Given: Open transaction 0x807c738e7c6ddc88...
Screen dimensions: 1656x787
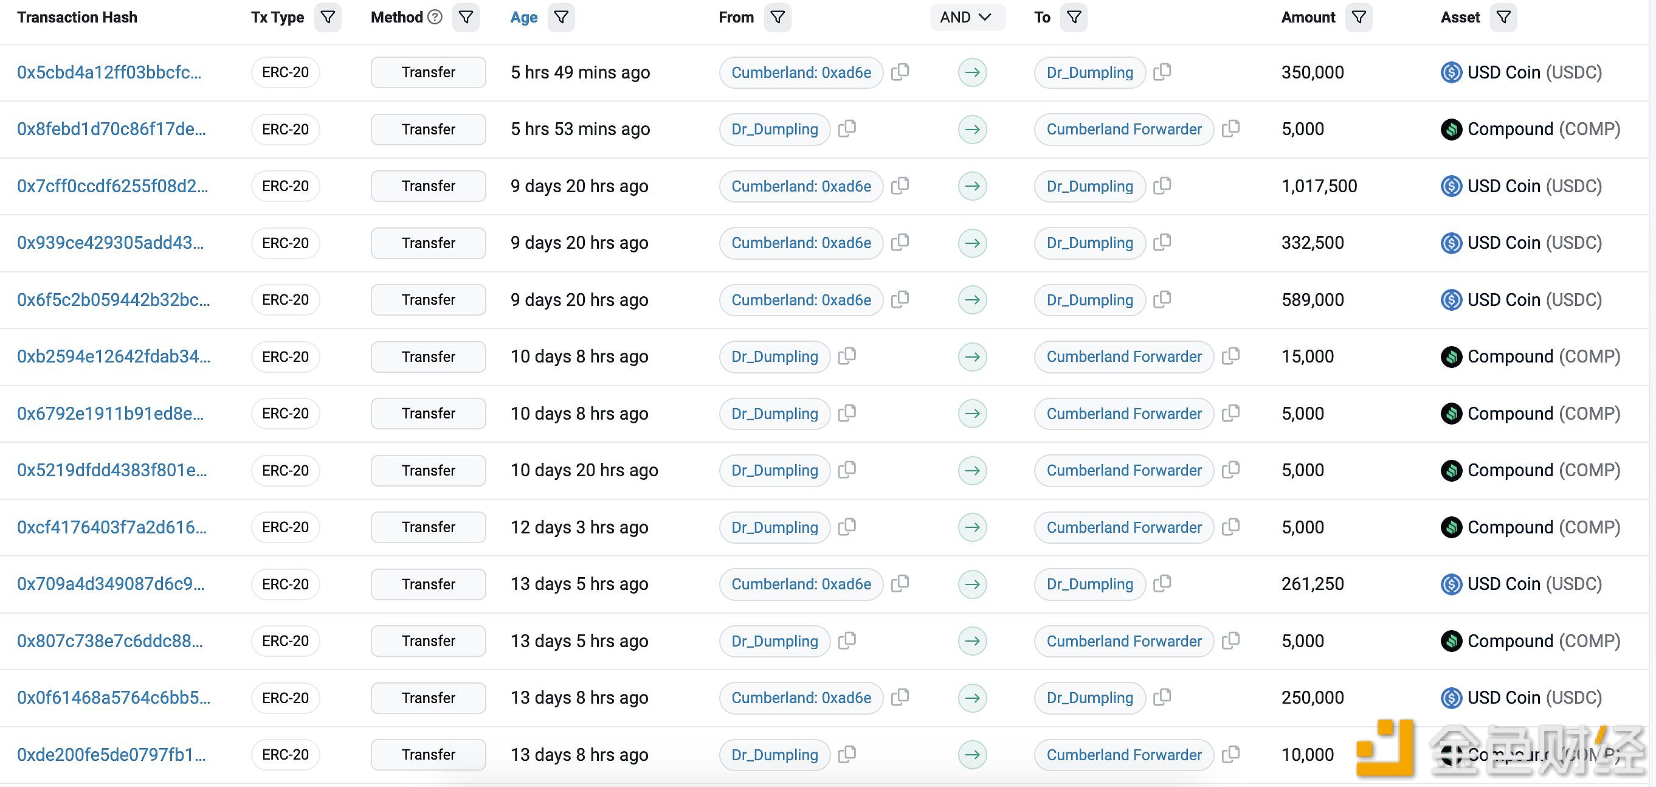Looking at the screenshot, I should 110,641.
